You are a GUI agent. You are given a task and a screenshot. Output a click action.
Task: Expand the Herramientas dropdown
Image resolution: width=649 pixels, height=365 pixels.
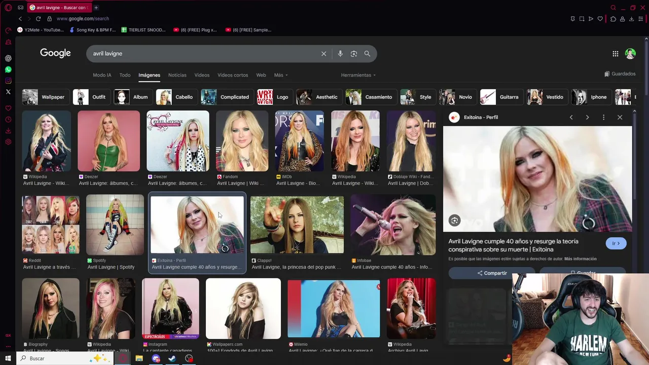point(358,75)
